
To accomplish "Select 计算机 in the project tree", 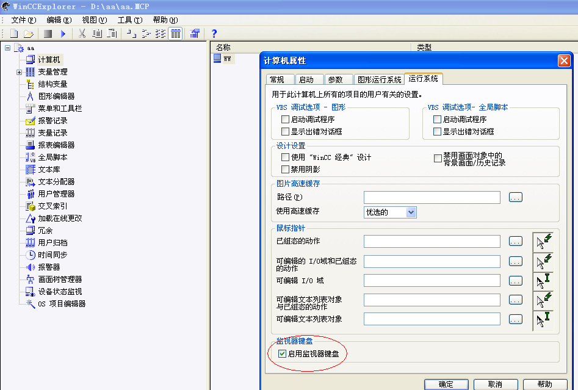I will pos(49,60).
